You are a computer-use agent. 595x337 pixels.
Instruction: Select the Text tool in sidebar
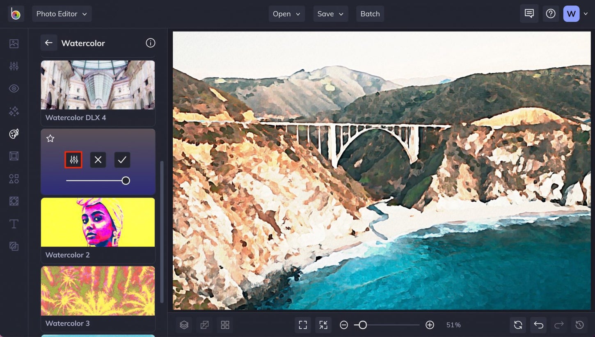14,224
